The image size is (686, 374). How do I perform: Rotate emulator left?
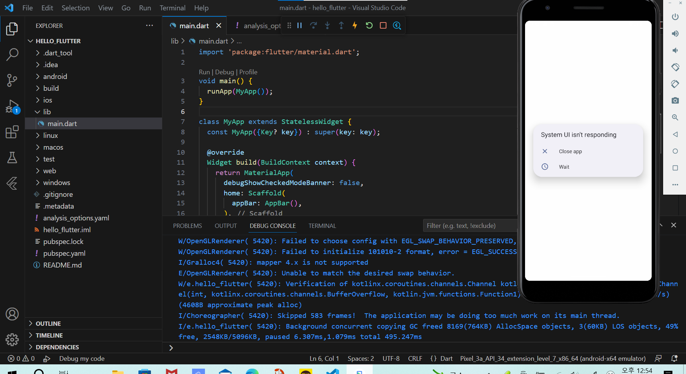point(675,67)
